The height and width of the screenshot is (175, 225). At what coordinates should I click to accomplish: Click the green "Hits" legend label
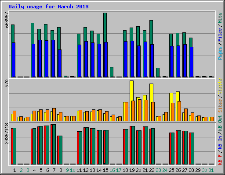(x=220, y=18)
